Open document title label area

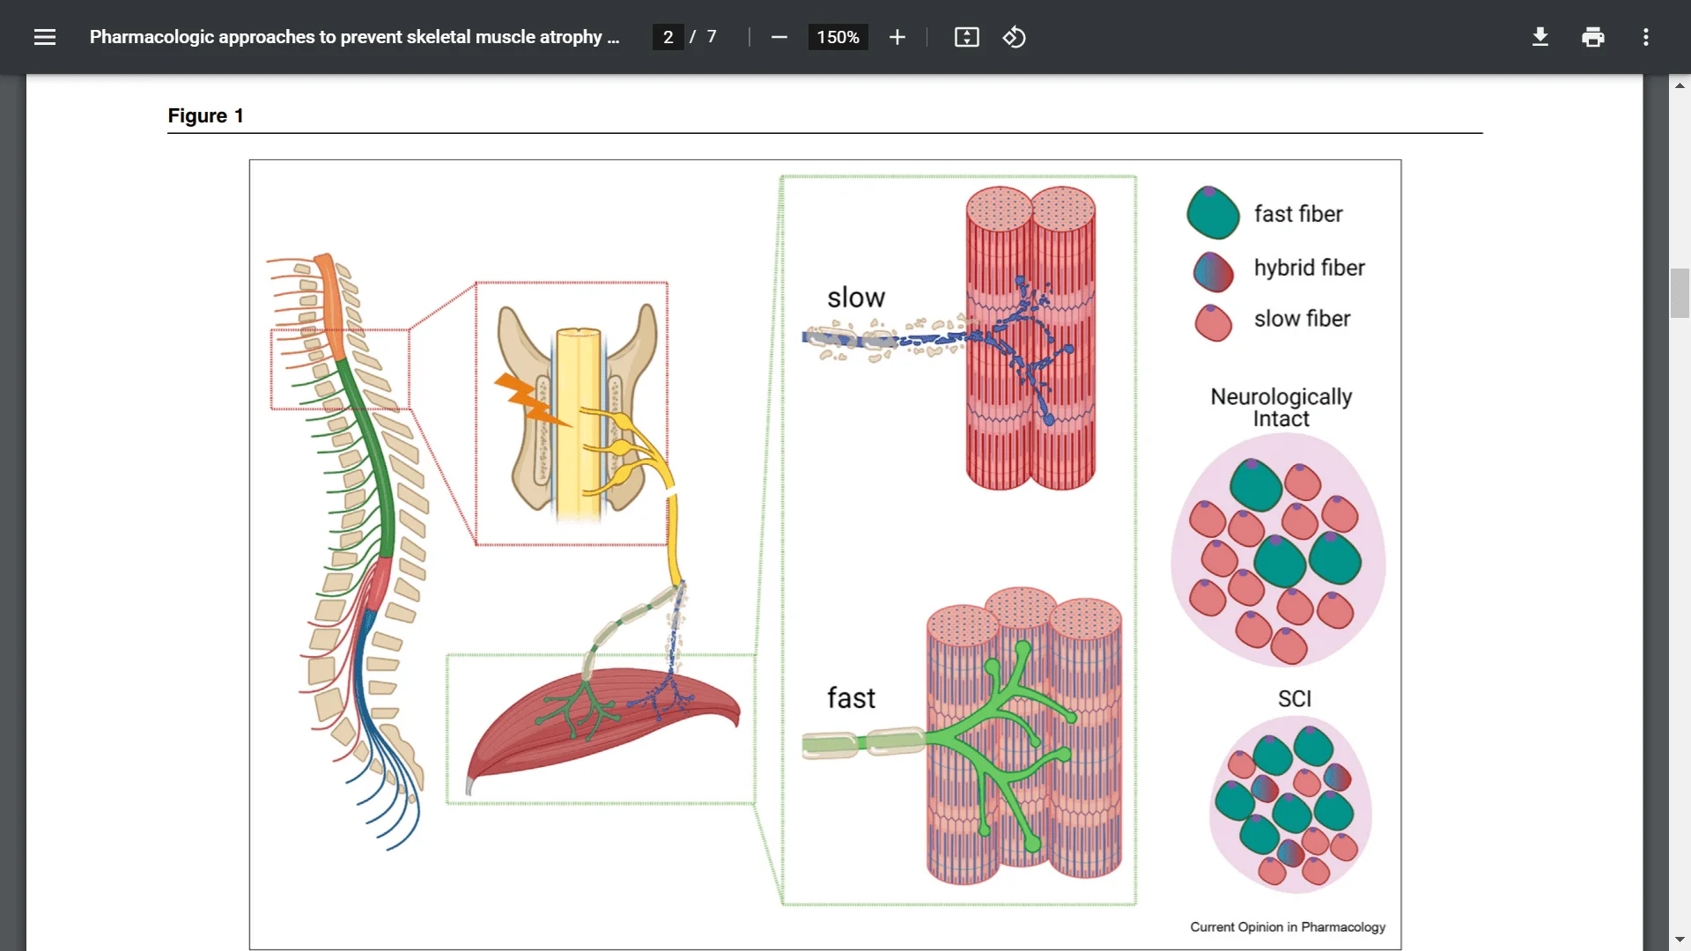(x=356, y=36)
